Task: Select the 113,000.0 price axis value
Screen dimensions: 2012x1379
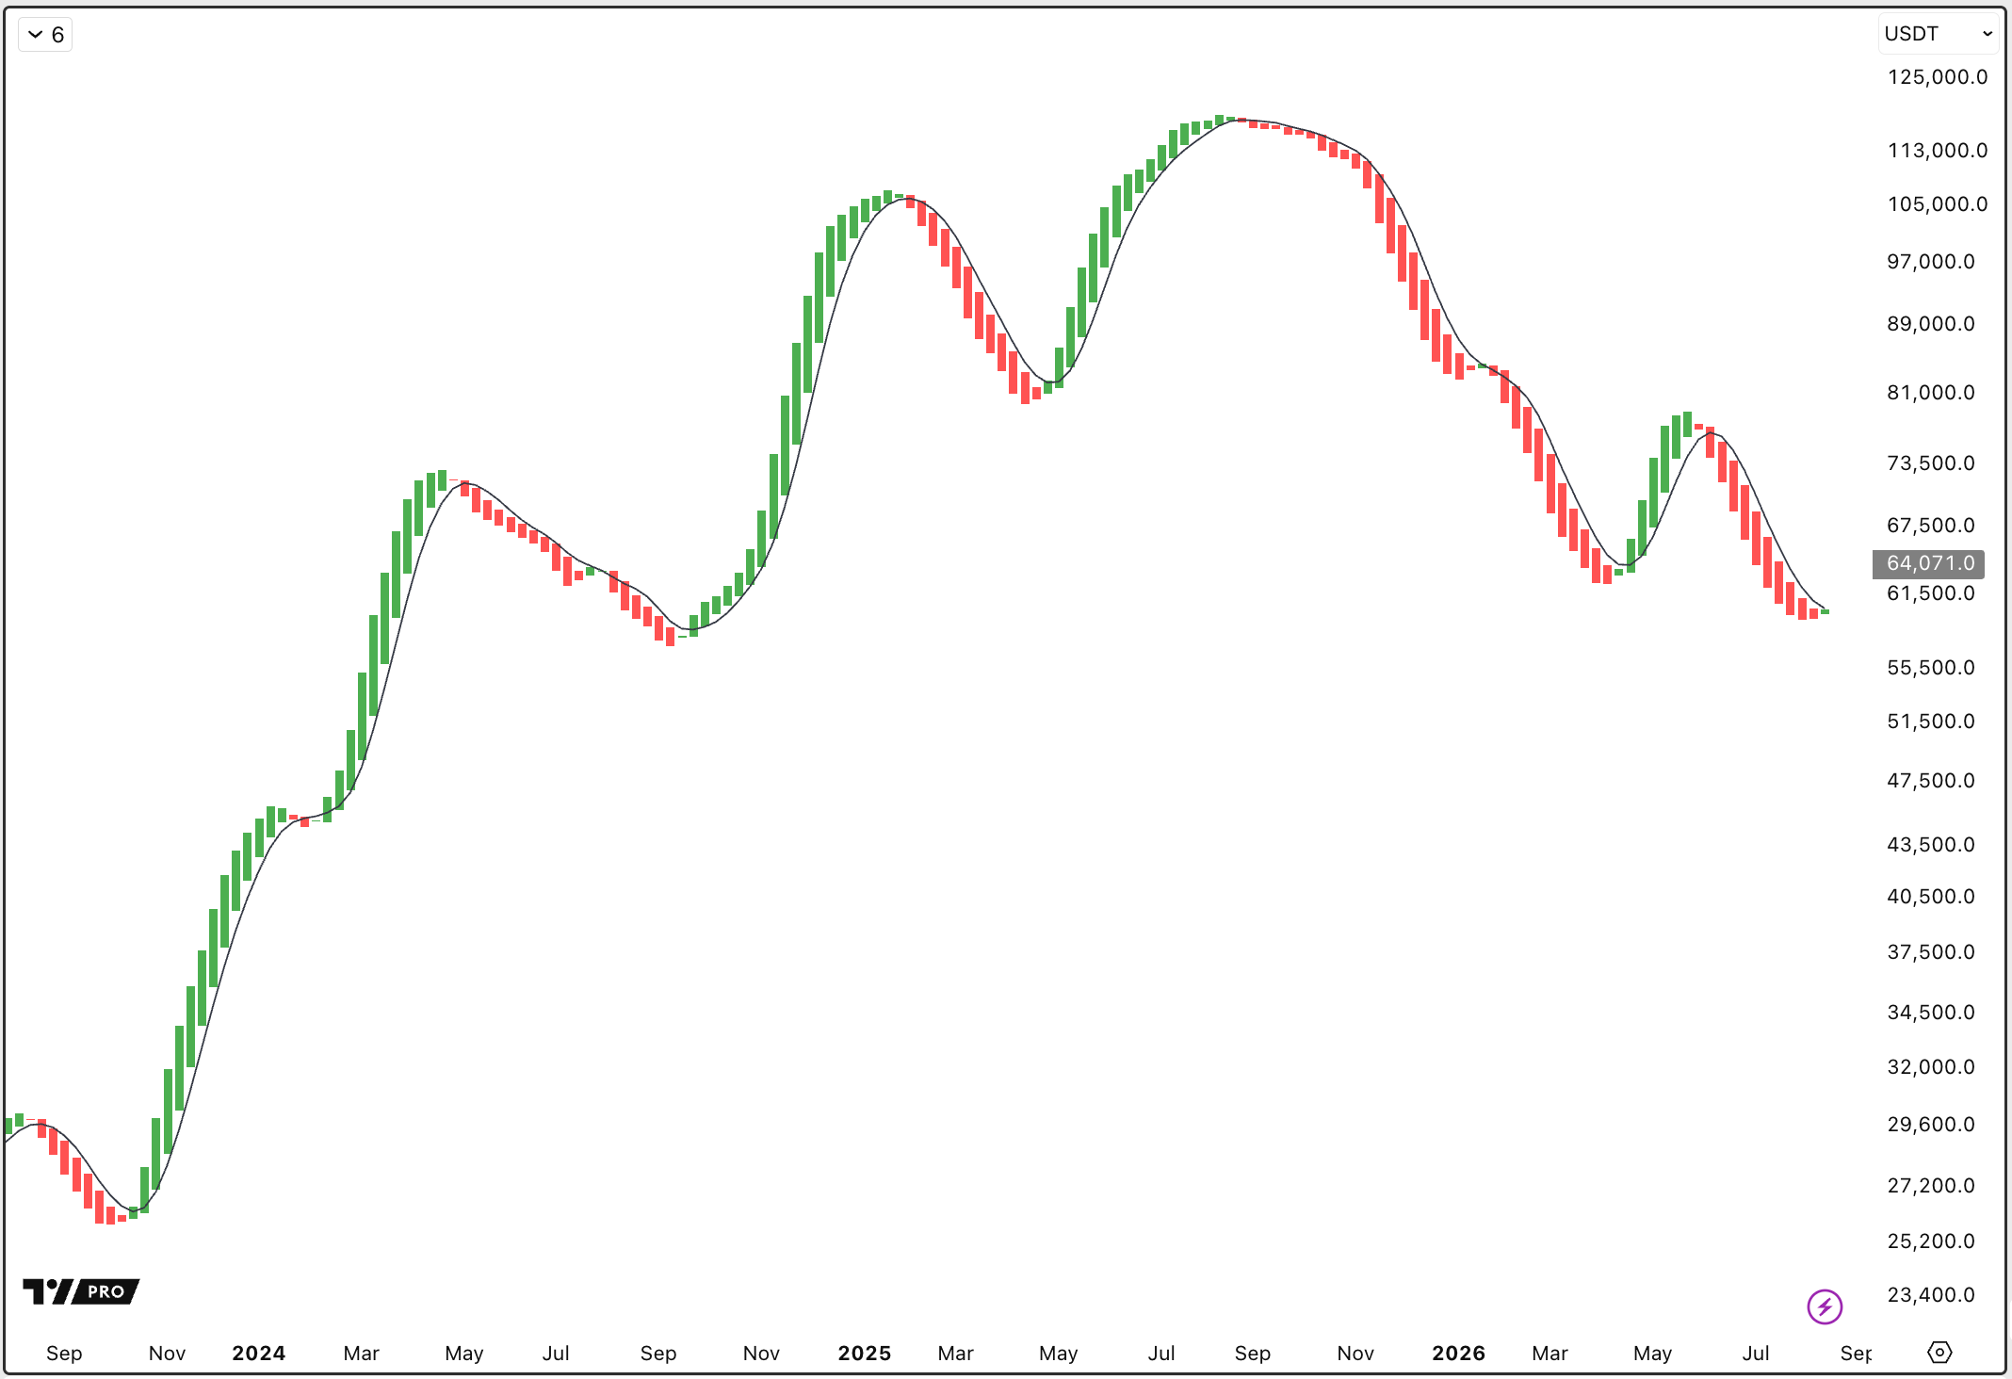Action: pyautogui.click(x=1938, y=151)
